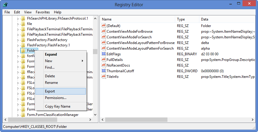Click the string icon beside (Default) value
Image resolution: width=258 pixels, height=132 pixels.
click(x=104, y=26)
